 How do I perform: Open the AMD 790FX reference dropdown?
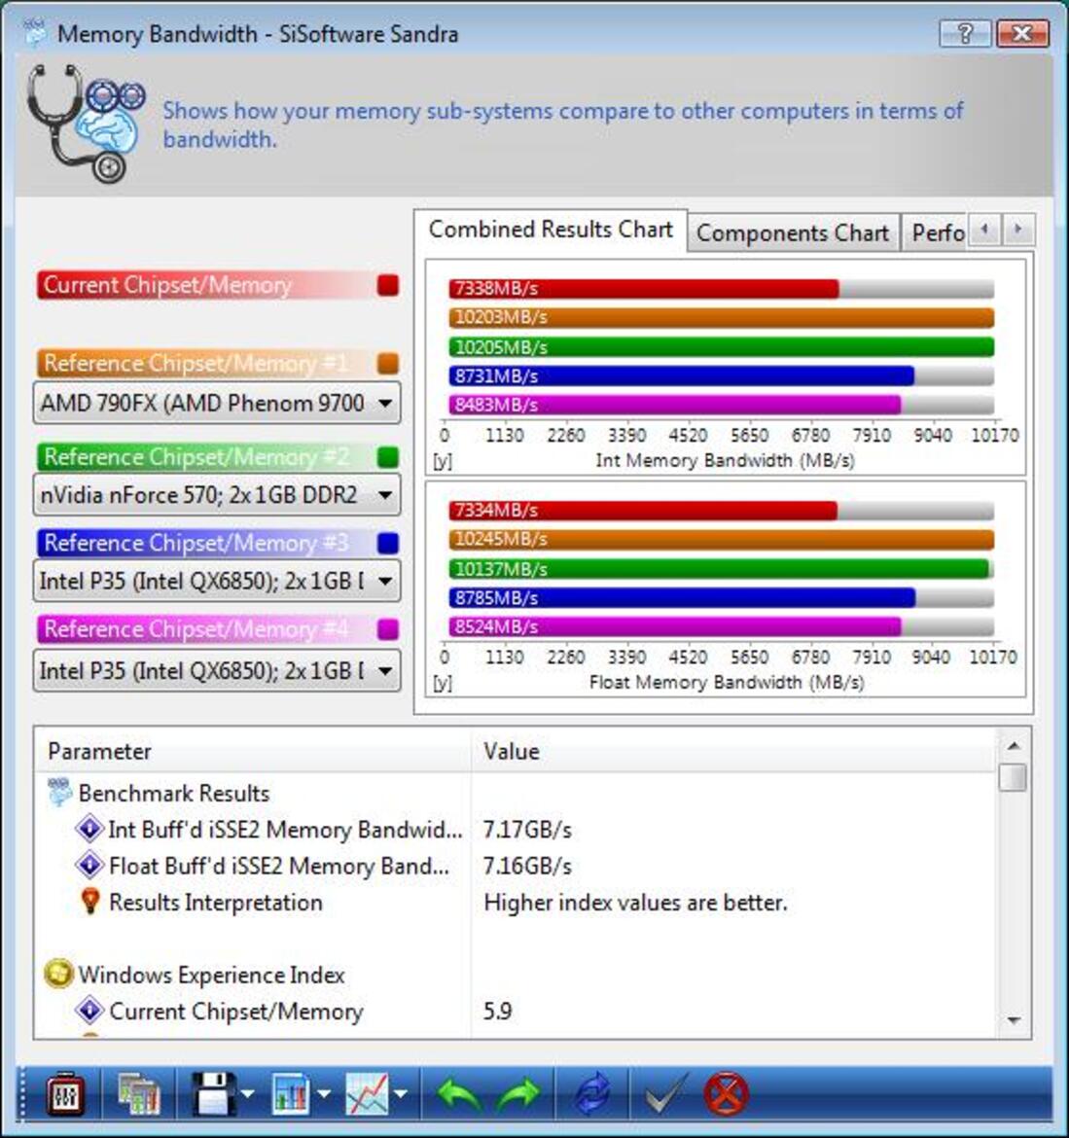pyautogui.click(x=216, y=403)
